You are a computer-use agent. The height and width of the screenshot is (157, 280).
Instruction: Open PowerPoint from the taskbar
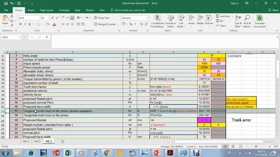click(157, 153)
